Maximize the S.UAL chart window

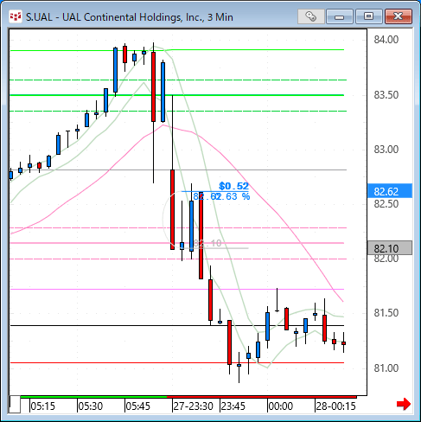tap(368, 16)
